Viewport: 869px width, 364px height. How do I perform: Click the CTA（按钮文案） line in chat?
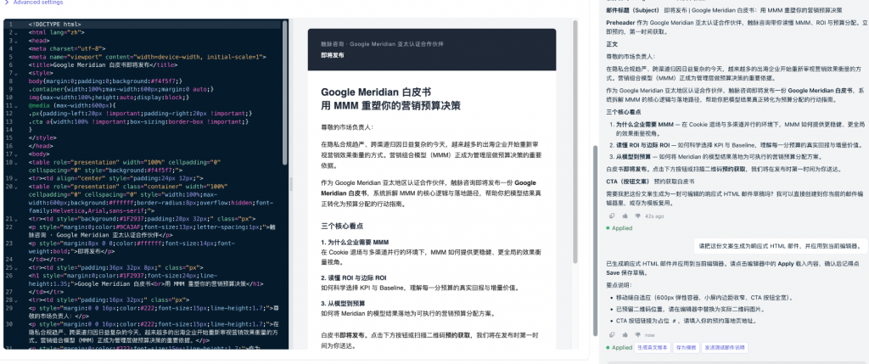649,182
